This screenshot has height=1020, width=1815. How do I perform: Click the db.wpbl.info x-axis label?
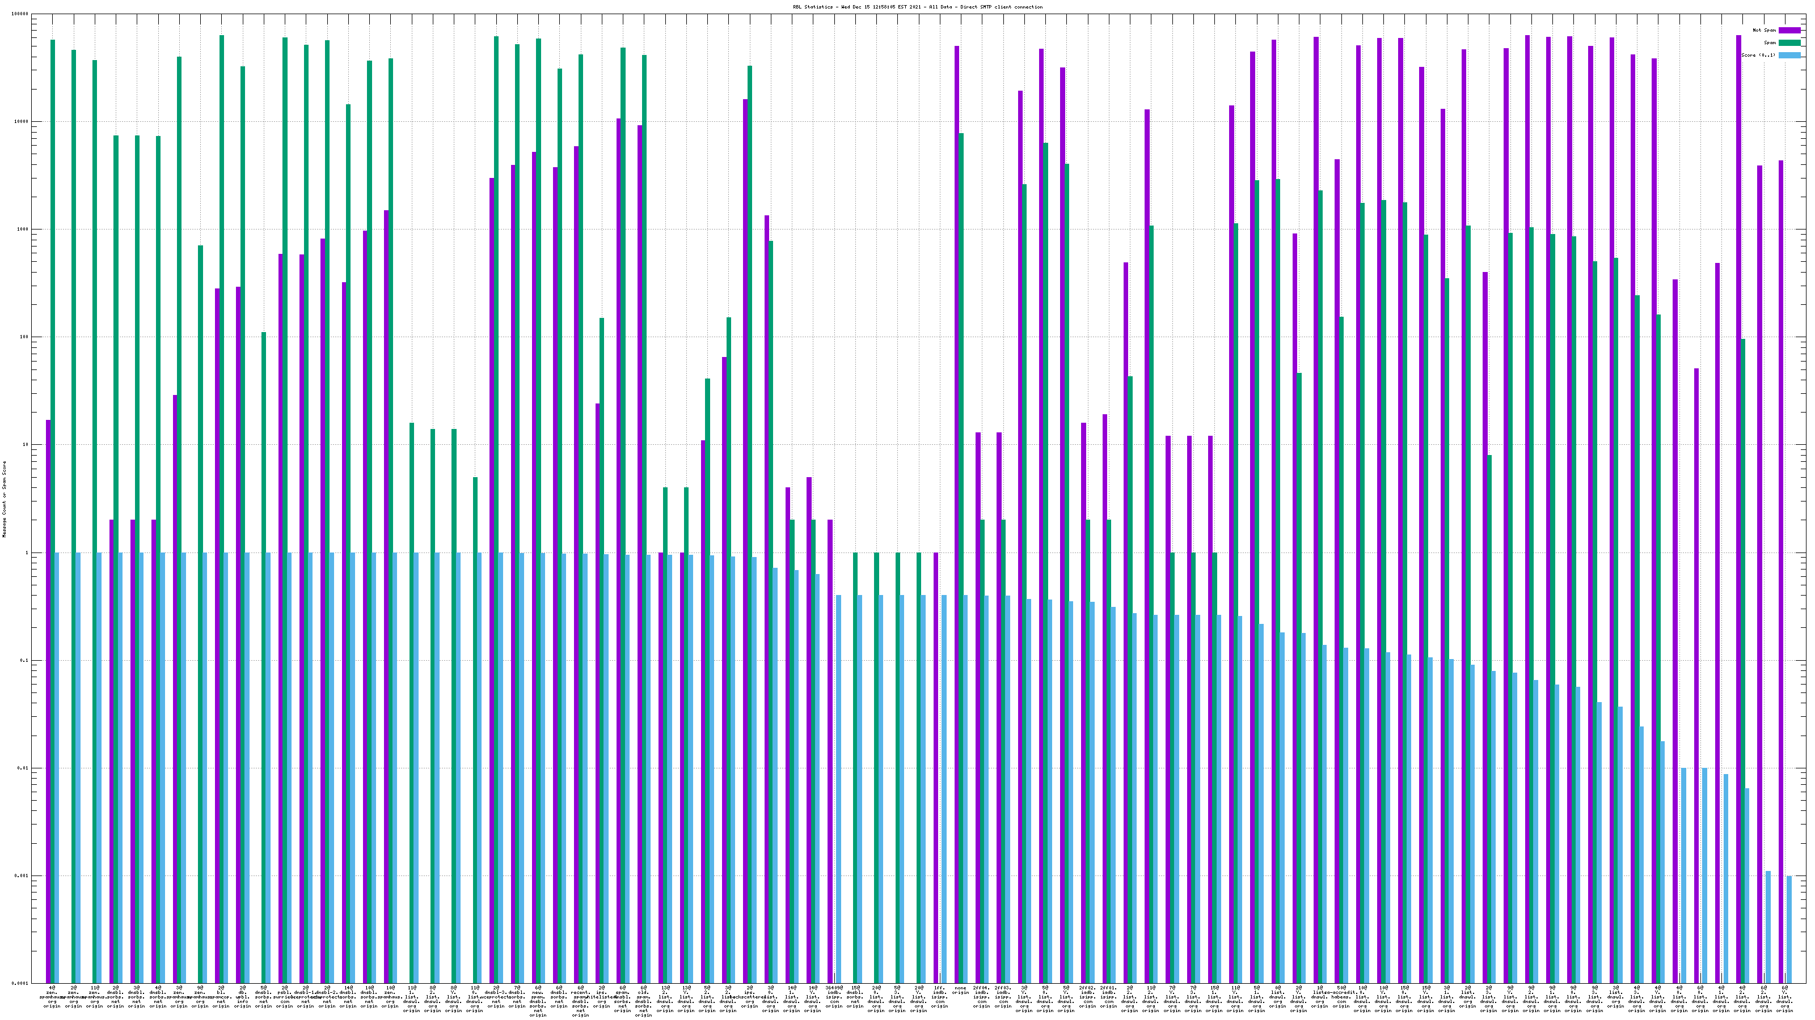[242, 996]
